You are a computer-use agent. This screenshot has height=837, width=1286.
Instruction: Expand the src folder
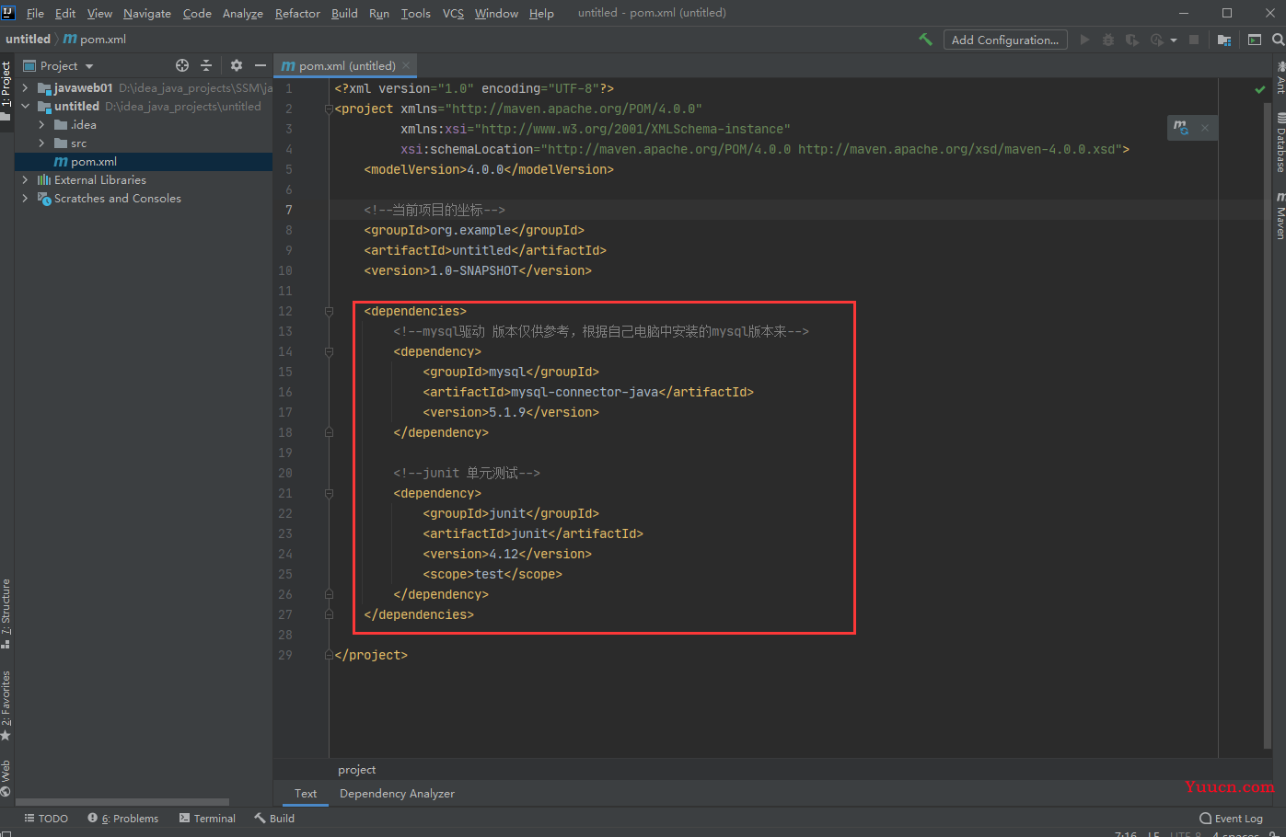click(x=41, y=143)
